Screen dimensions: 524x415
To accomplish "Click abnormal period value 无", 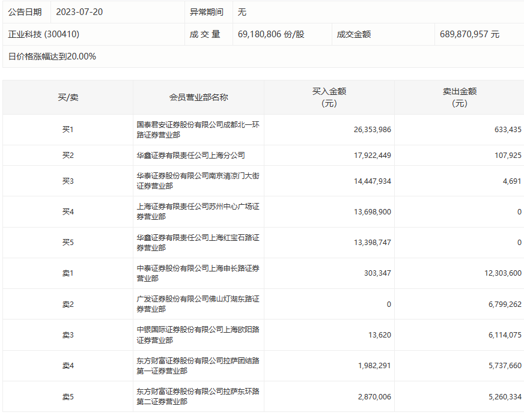I will tap(242, 12).
